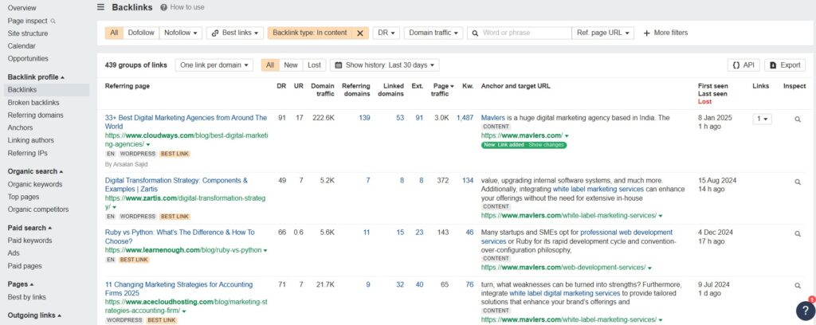Open Calendar in the sidebar
Viewport: 816px width, 325px height.
[22, 45]
